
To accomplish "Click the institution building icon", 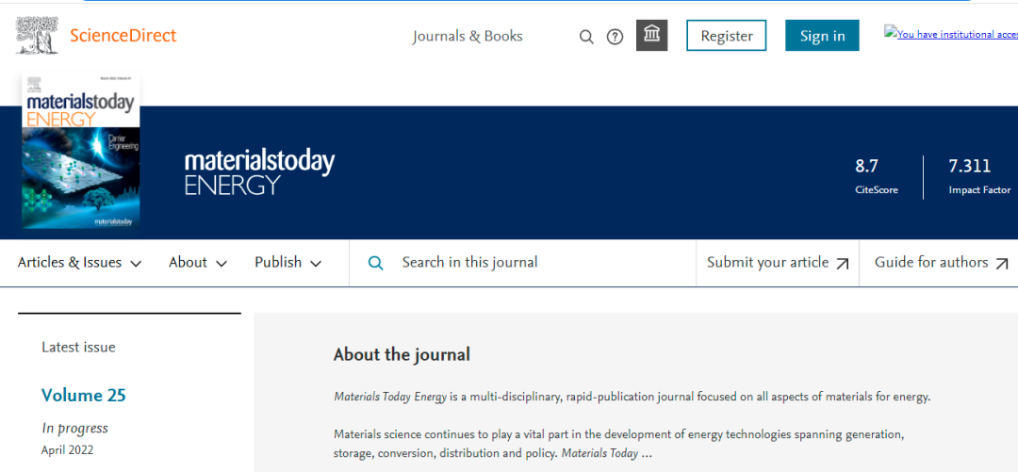I will pos(651,36).
